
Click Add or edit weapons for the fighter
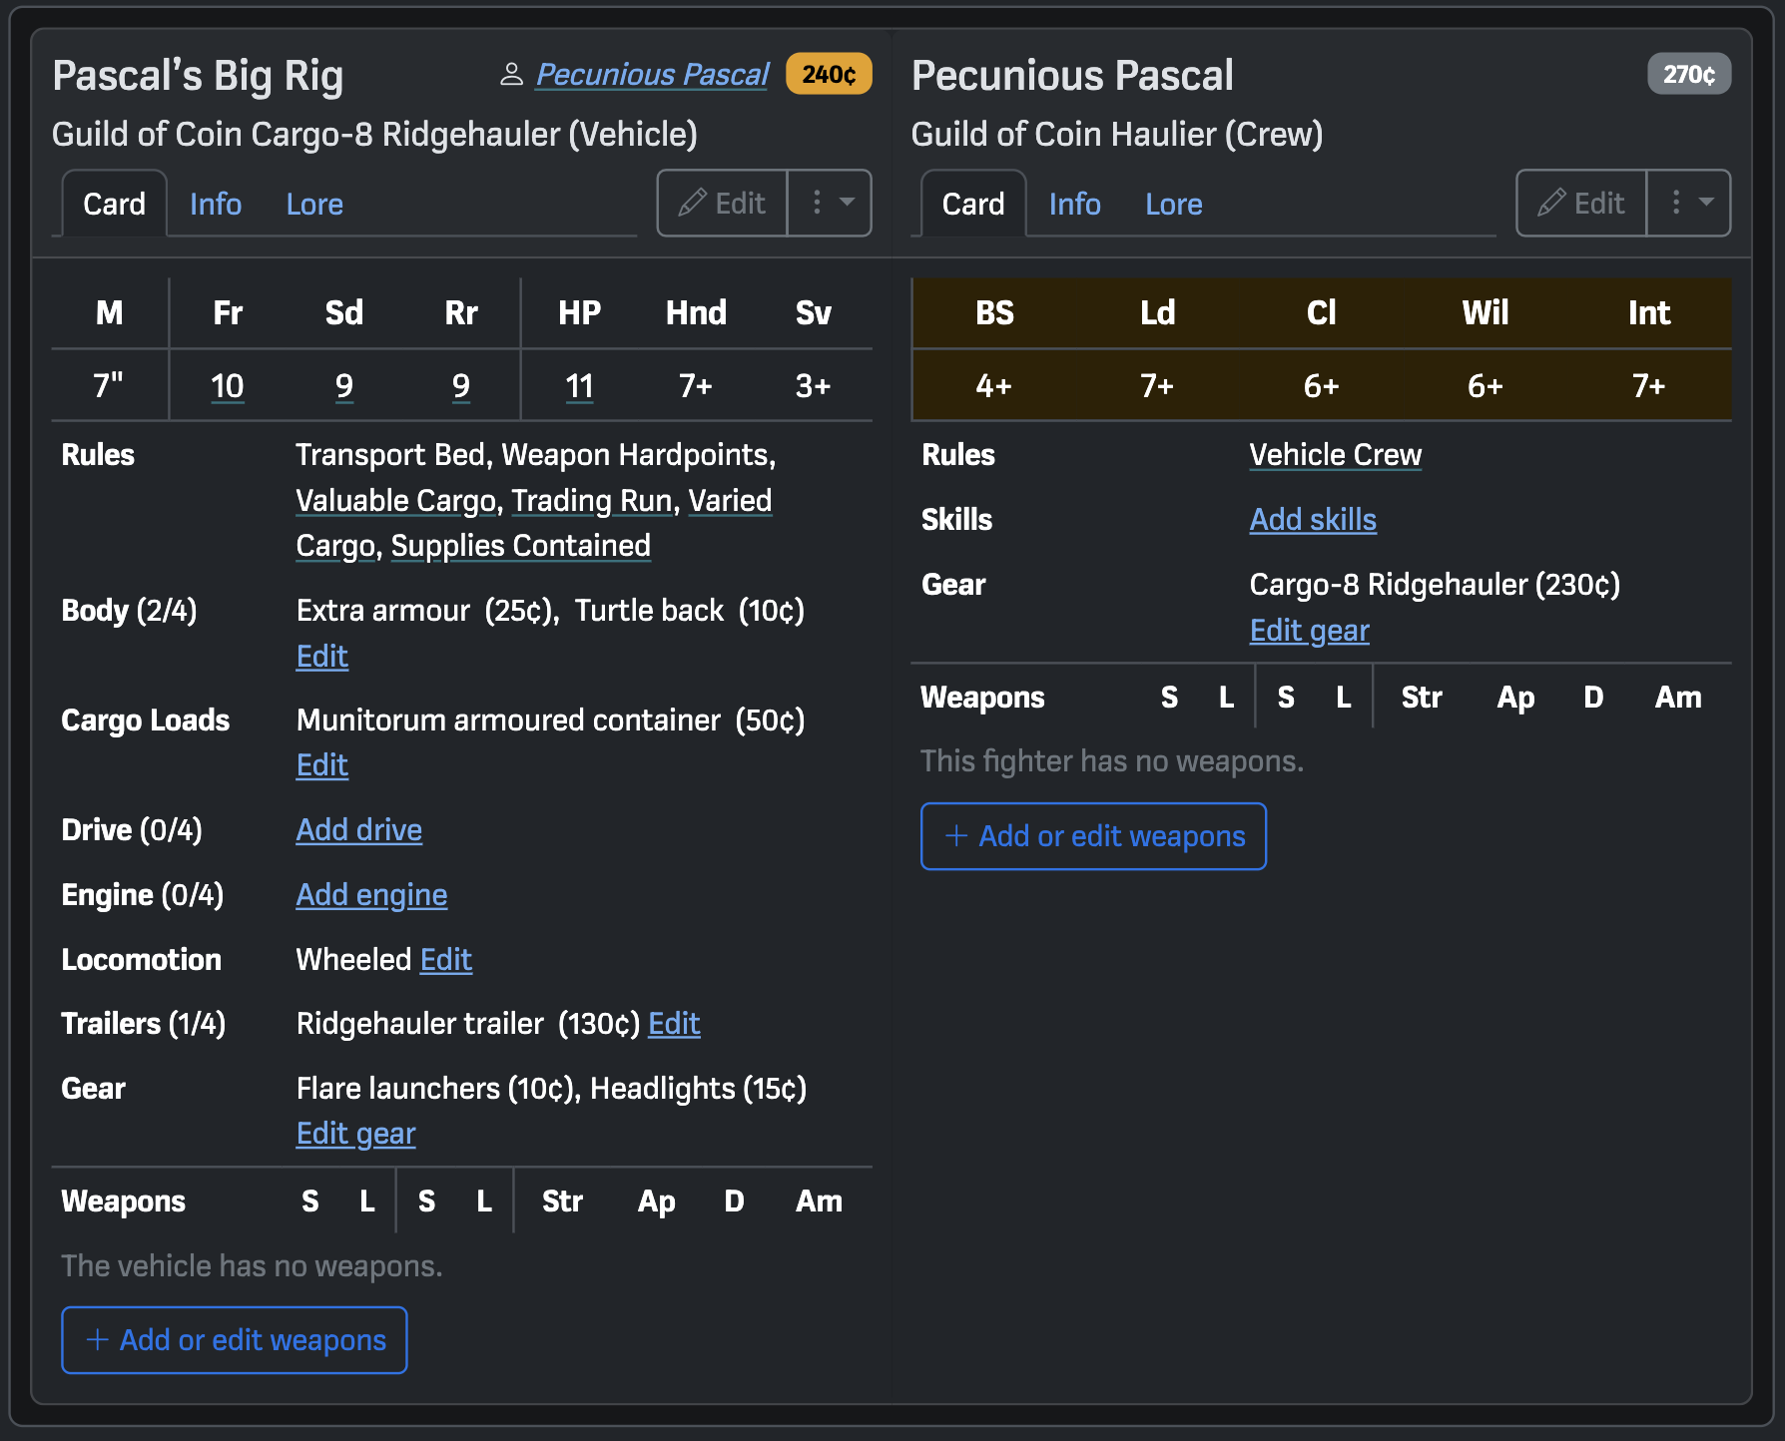[x=1094, y=836]
